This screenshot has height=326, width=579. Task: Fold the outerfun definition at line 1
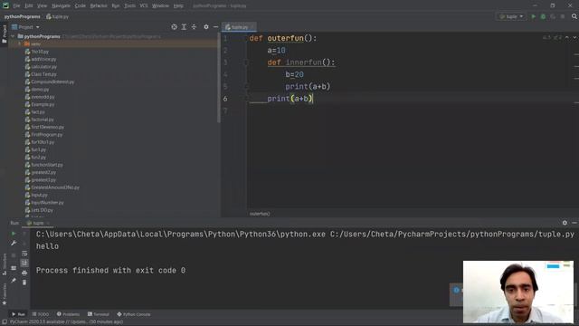coord(246,38)
